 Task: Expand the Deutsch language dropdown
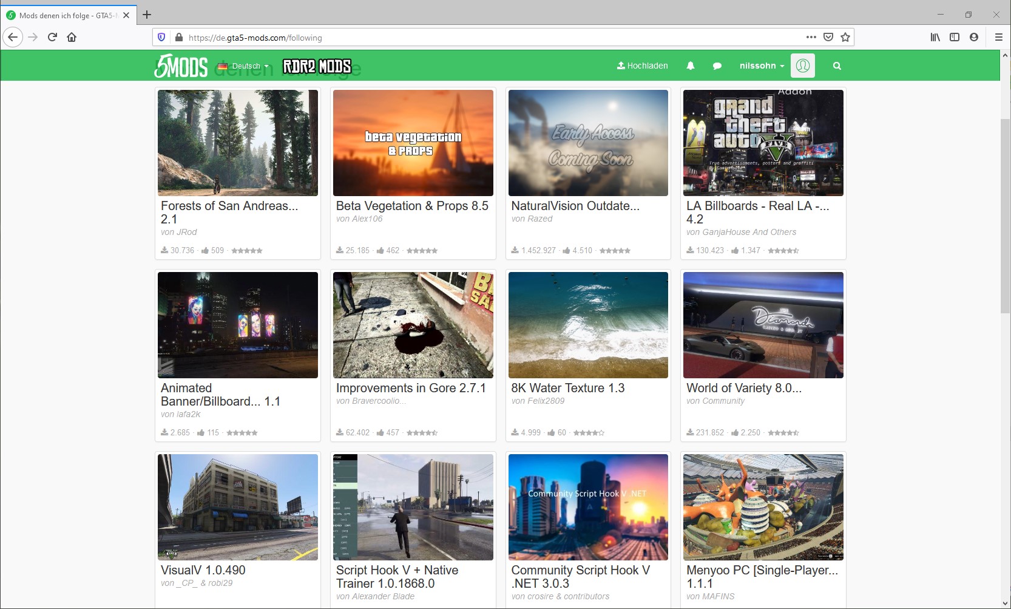[x=243, y=66]
